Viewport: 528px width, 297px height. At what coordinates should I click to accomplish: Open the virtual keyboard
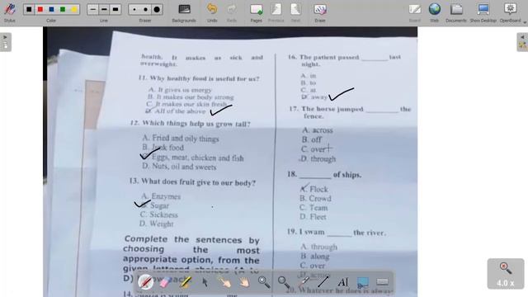pyautogui.click(x=382, y=282)
